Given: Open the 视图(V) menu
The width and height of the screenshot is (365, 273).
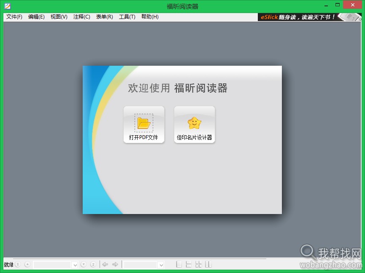Looking at the screenshot, I should 59,17.
